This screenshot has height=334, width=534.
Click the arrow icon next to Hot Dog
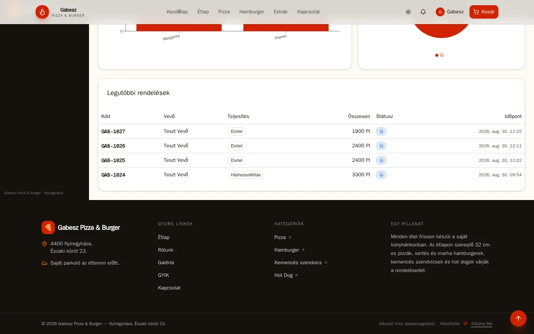point(296,275)
